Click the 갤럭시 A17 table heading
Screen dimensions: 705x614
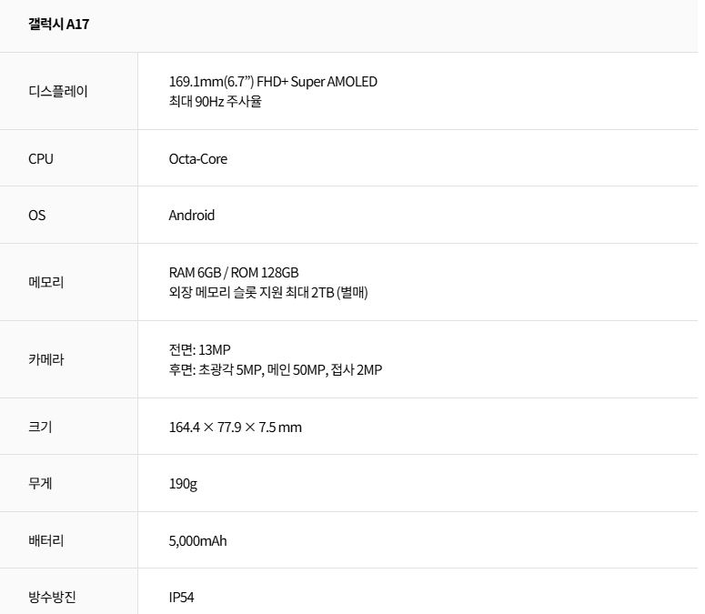[58, 24]
